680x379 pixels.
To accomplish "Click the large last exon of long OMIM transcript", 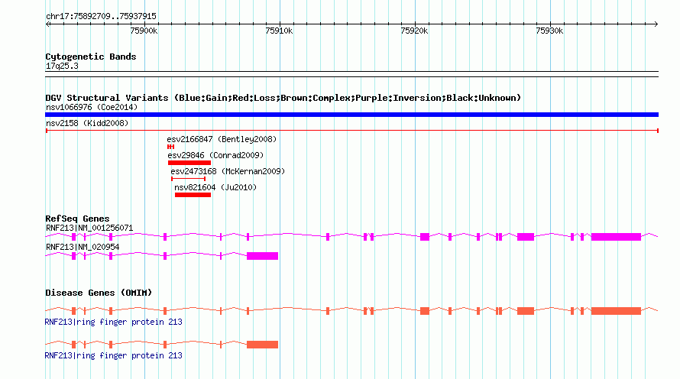I will coord(616,311).
